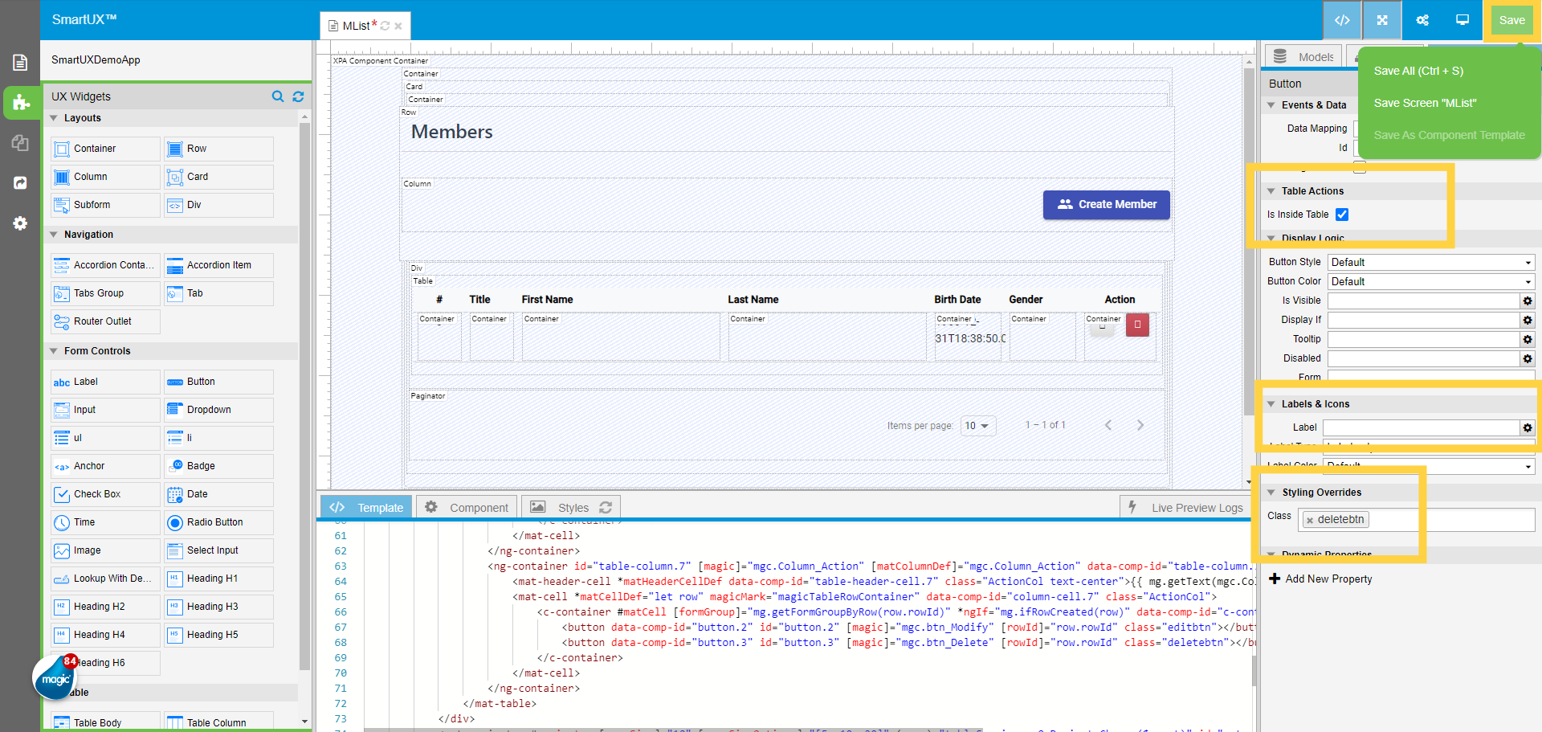This screenshot has height=732, width=1542.
Task: Open the Items per page dropdown
Action: (x=977, y=426)
